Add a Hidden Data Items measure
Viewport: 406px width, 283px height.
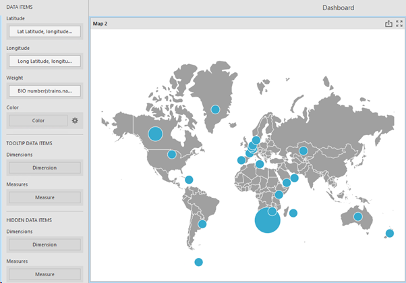[x=44, y=274]
